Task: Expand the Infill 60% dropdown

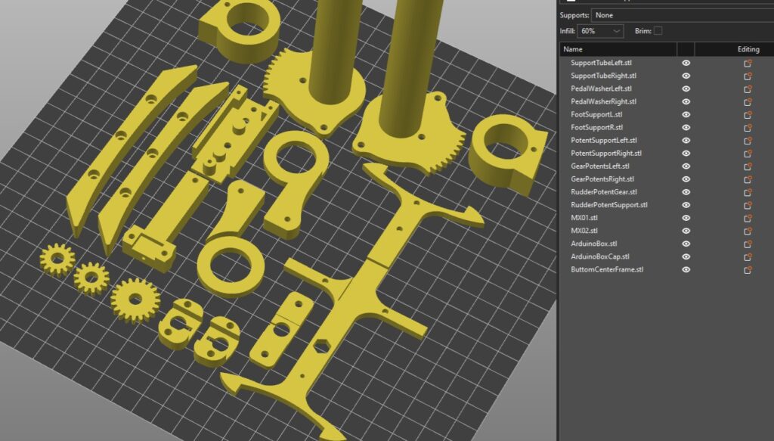Action: (601, 31)
